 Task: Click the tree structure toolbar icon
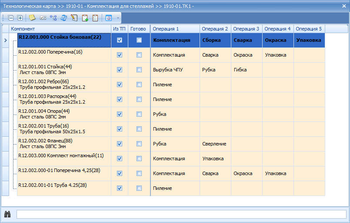[53, 18]
